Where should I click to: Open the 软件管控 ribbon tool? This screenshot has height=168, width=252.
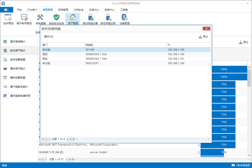click(x=8, y=19)
